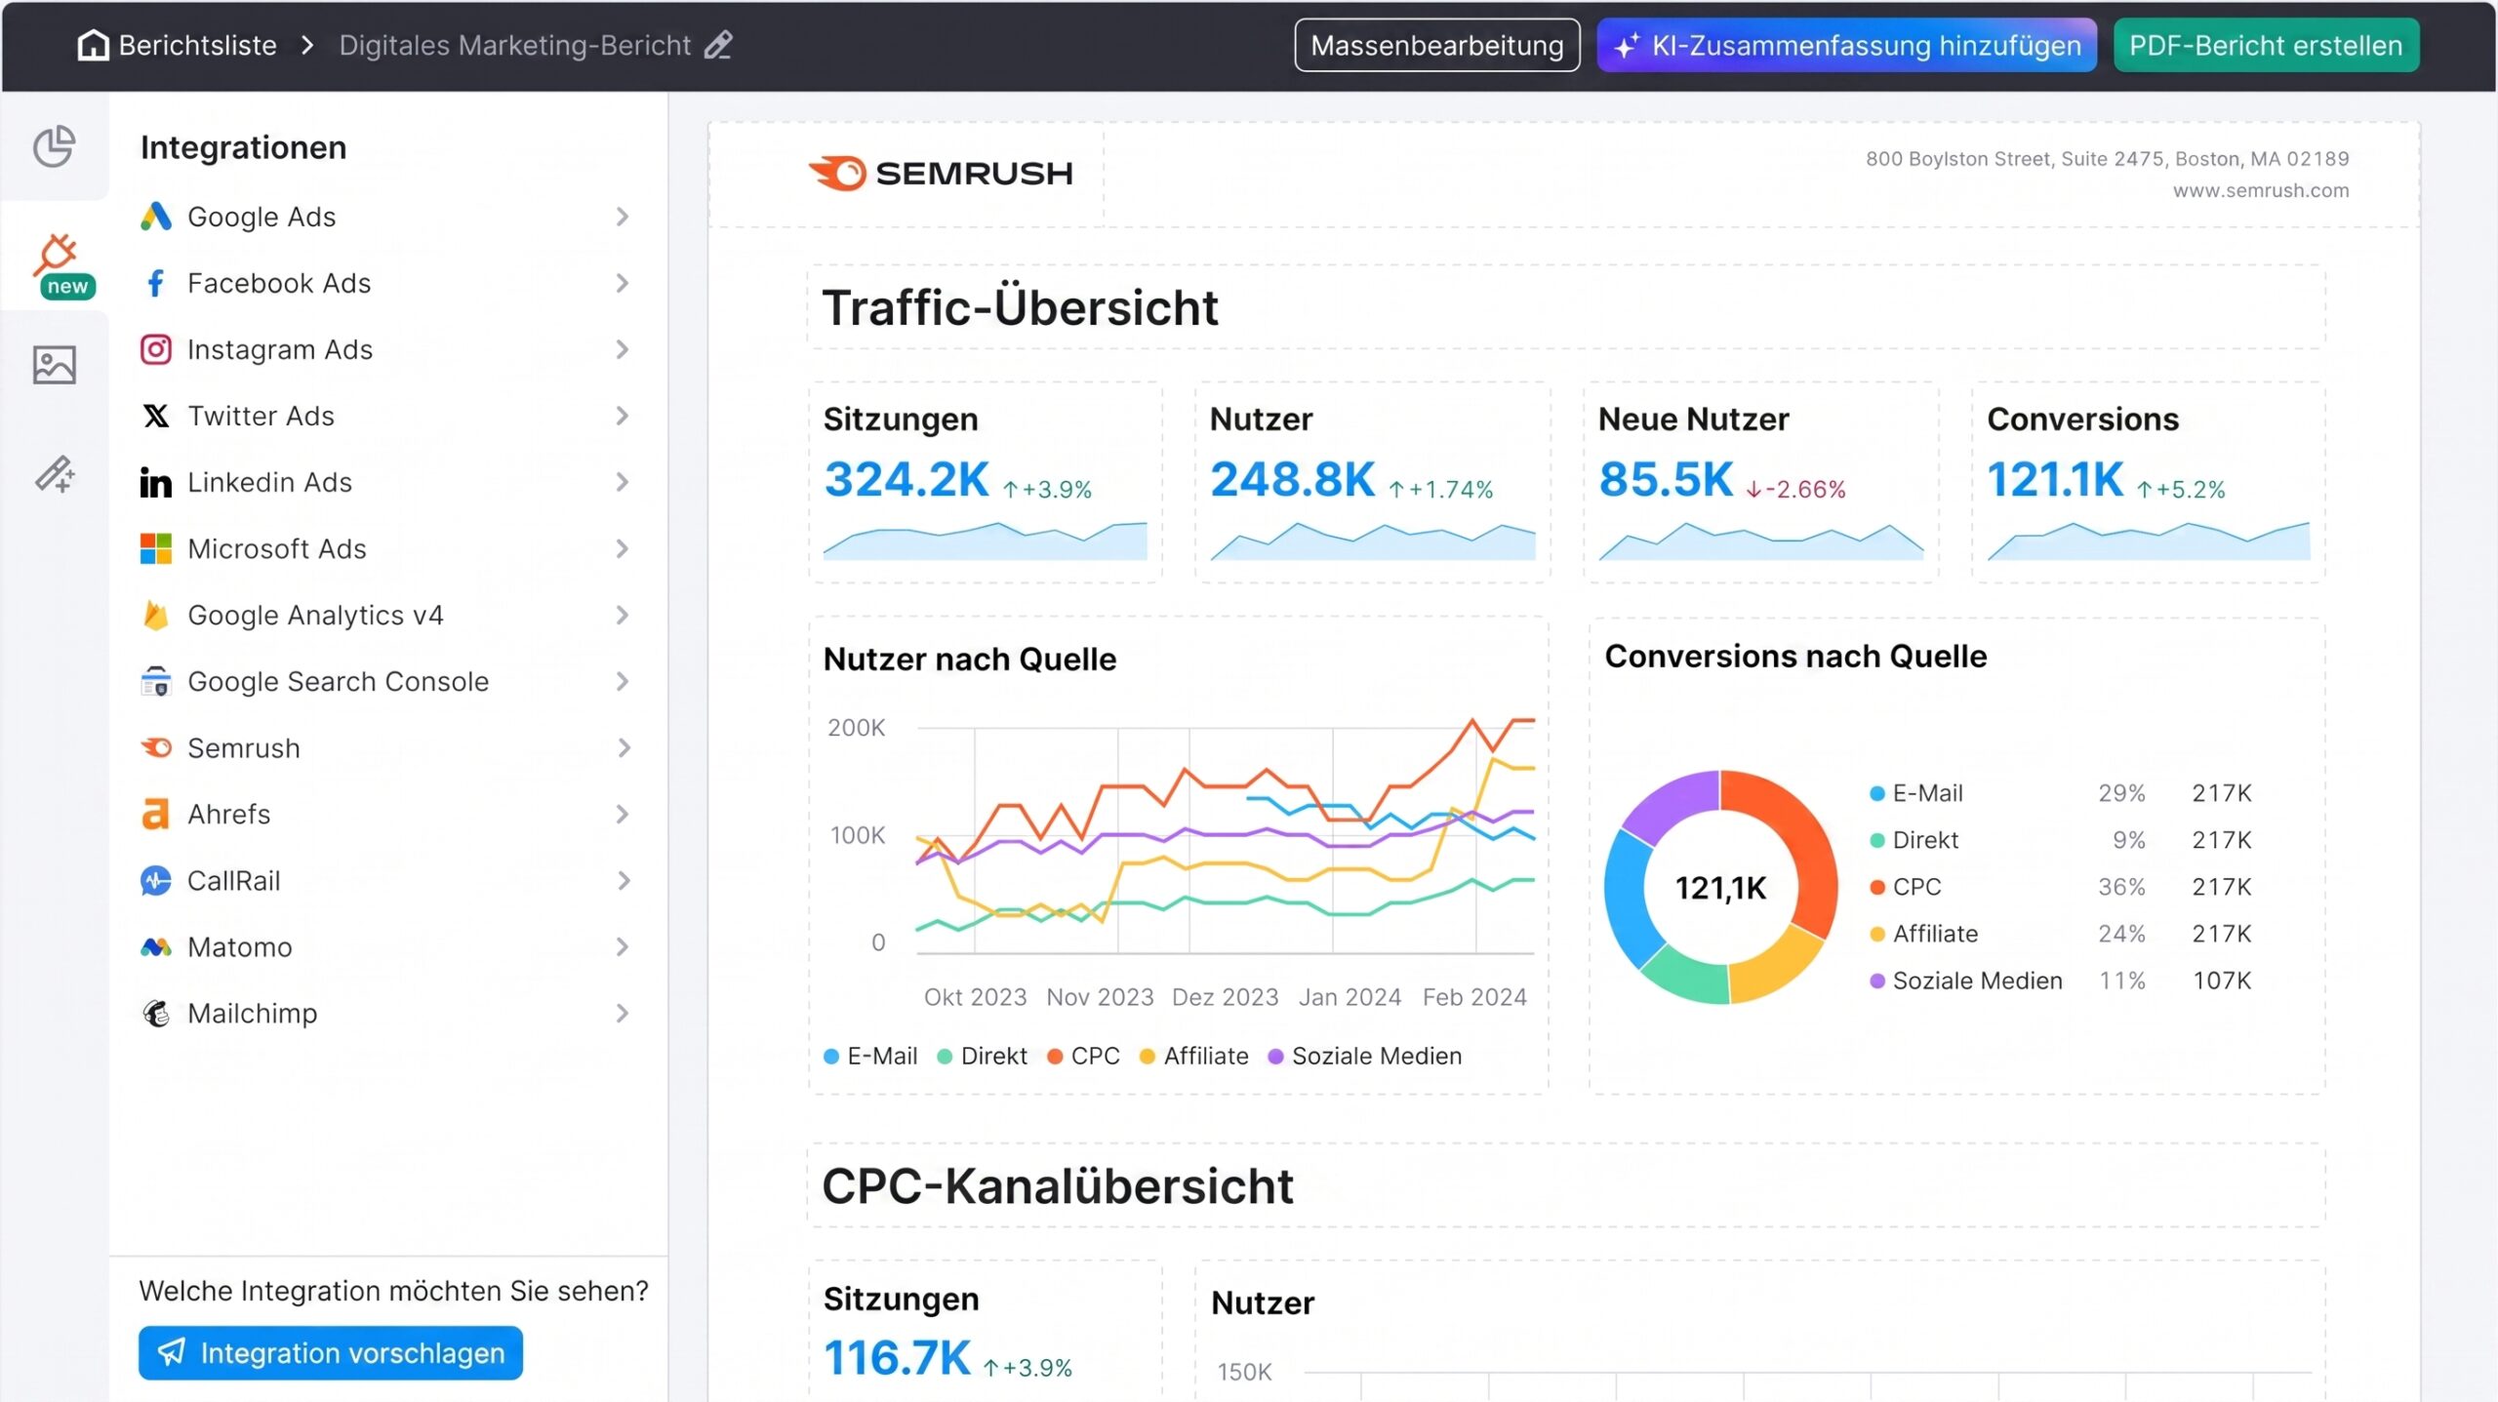Select Matomo in the integrations list
Viewport: 2498px width, 1402px height.
[387, 946]
